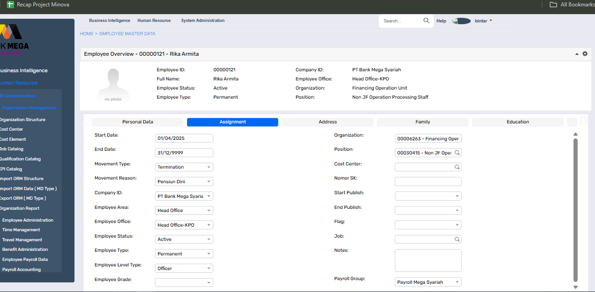Click the Organization input with 00006263
Screen dimensions: 595x292
click(428, 138)
